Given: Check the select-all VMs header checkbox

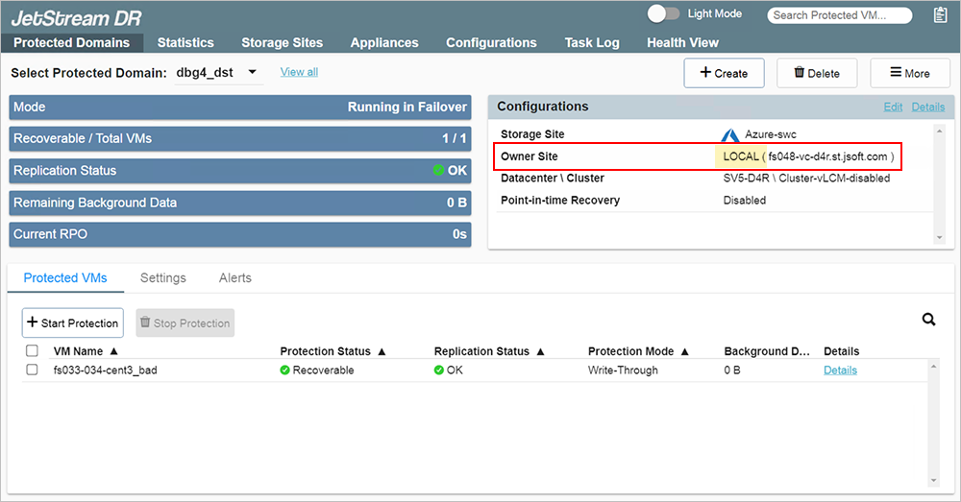Looking at the screenshot, I should tap(32, 351).
